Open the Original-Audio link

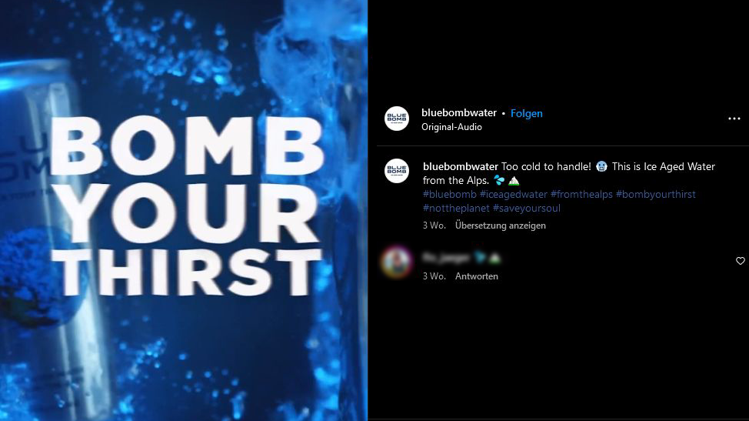451,127
